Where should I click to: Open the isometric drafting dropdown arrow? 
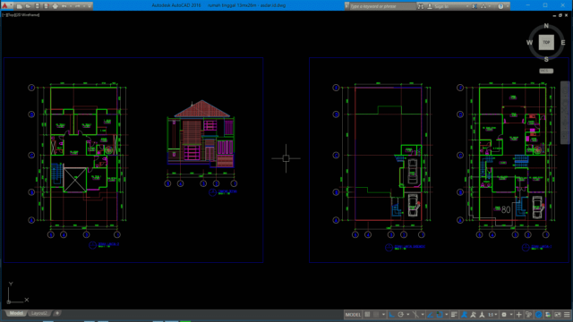423,315
